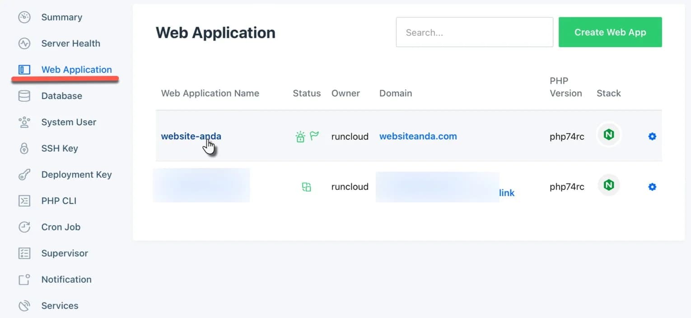This screenshot has height=318, width=691.
Task: Open System User via its sidebar icon
Action: click(x=23, y=122)
